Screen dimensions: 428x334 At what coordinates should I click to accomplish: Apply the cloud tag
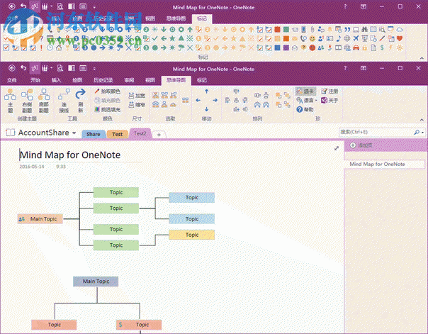(x=400, y=29)
